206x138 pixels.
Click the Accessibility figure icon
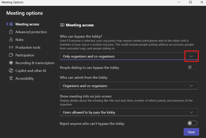tap(11, 78)
